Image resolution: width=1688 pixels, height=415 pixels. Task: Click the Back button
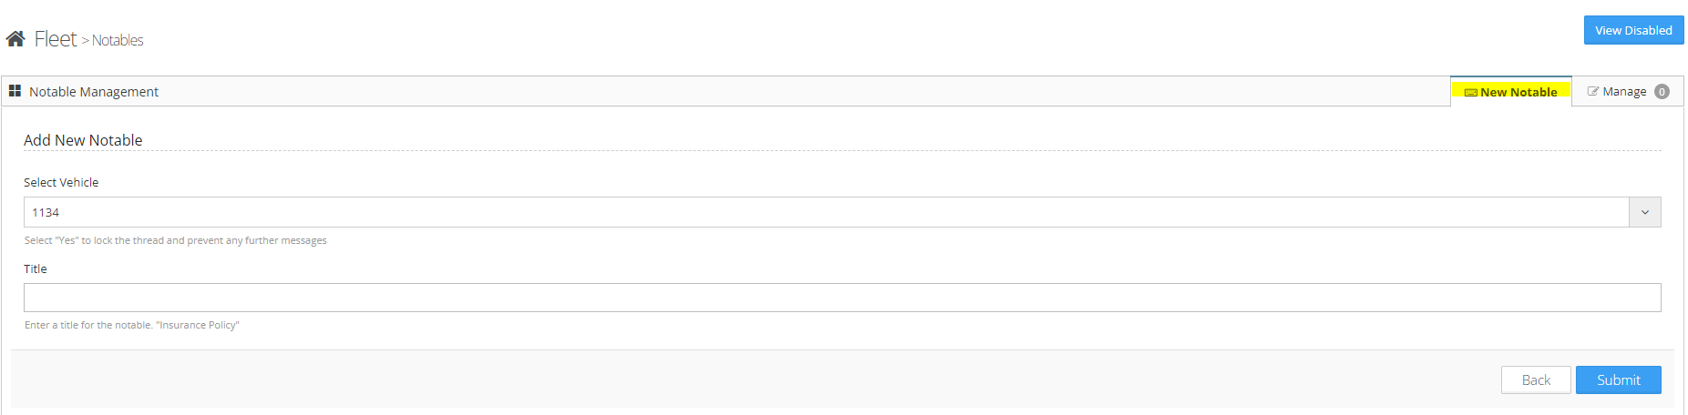1535,380
